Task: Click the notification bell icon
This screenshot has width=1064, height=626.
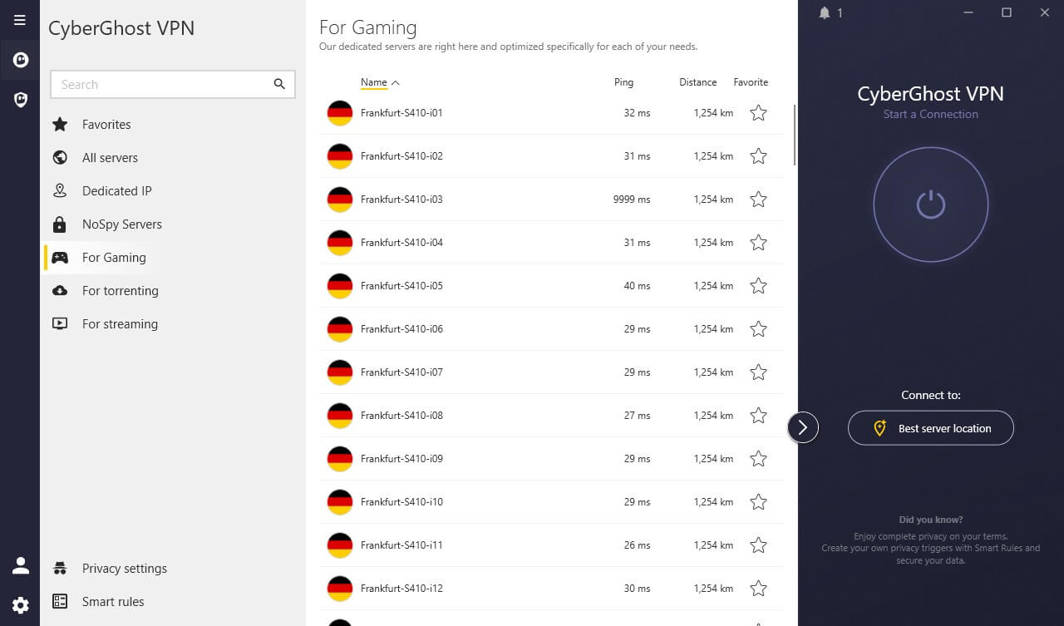Action: [825, 12]
